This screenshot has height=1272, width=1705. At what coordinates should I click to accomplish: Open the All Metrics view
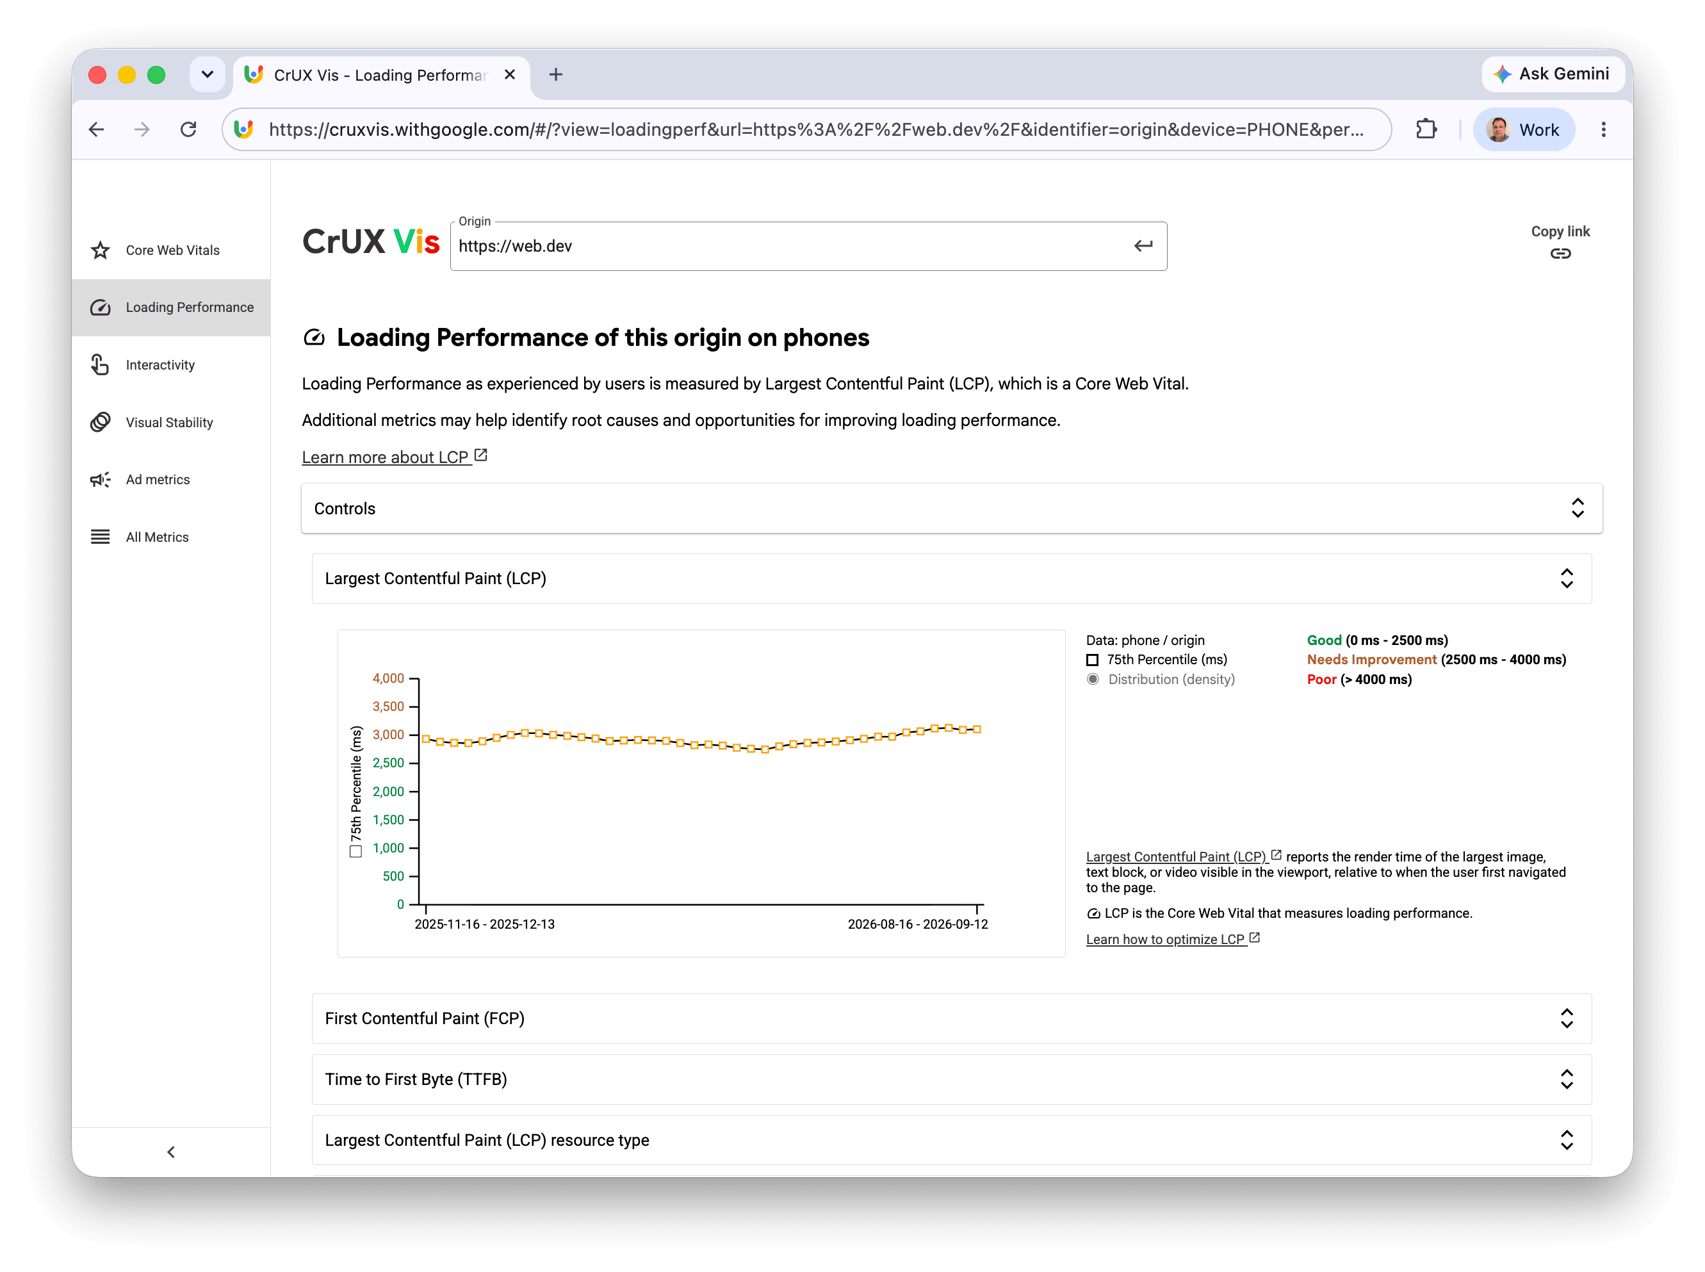(x=171, y=537)
